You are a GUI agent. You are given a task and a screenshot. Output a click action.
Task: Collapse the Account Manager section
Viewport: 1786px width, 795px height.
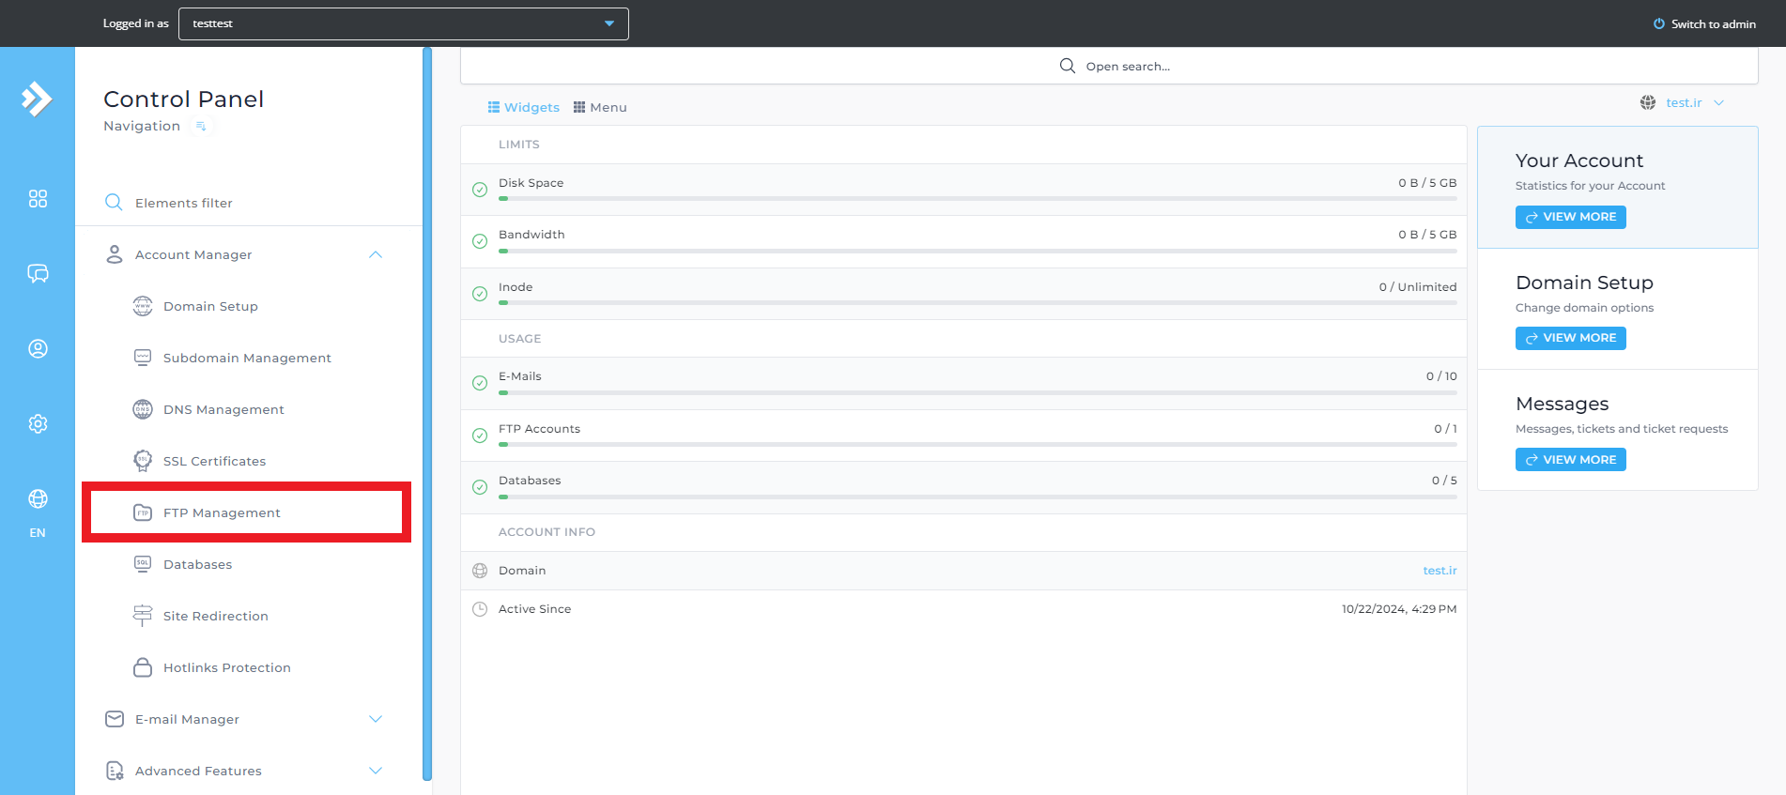376,254
